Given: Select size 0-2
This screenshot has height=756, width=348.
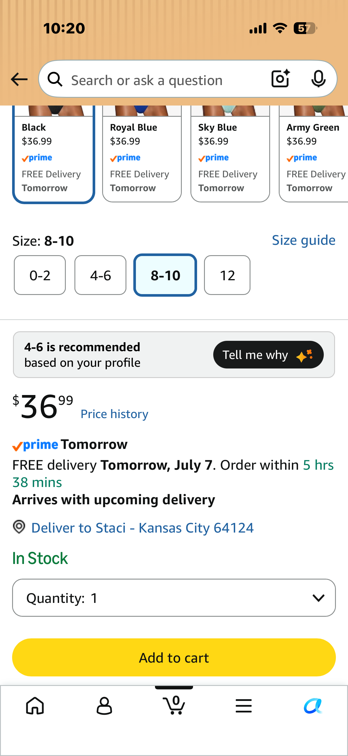Looking at the screenshot, I should tap(40, 275).
